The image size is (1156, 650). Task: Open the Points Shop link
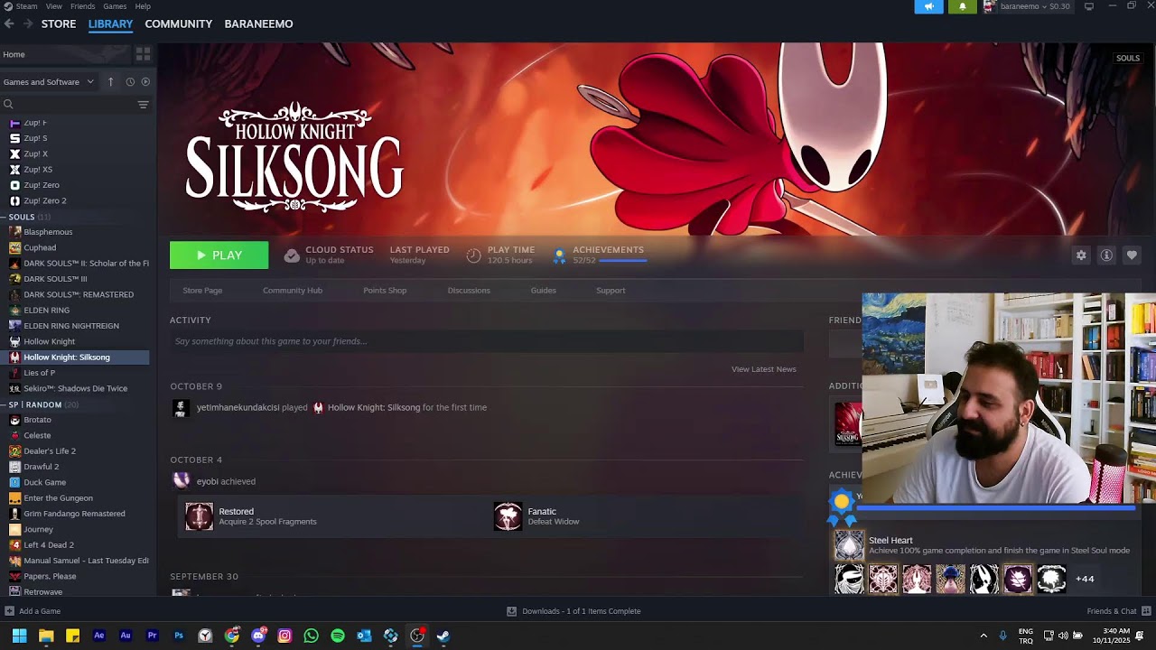(x=385, y=291)
